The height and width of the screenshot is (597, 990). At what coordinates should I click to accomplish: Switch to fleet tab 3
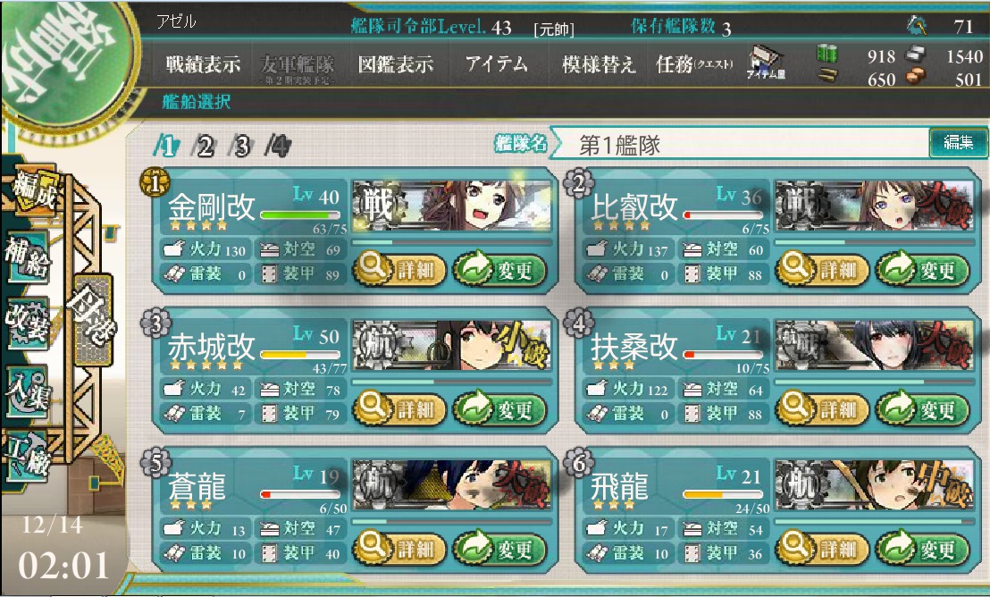tap(240, 147)
